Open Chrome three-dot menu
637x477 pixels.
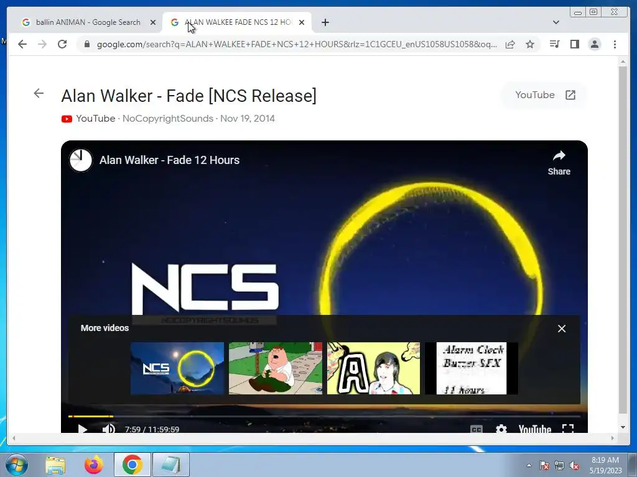coord(615,44)
